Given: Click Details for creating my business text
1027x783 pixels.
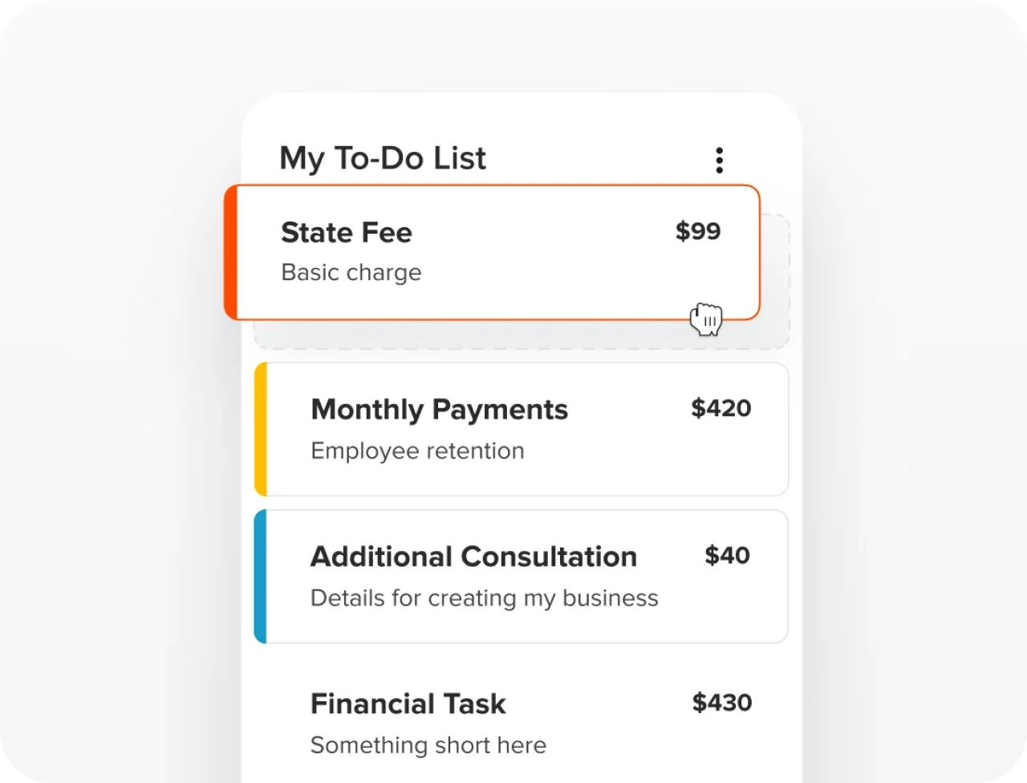Looking at the screenshot, I should coord(484,598).
